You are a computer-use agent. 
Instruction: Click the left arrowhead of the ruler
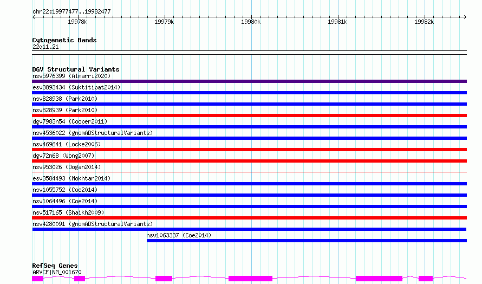pos(34,17)
